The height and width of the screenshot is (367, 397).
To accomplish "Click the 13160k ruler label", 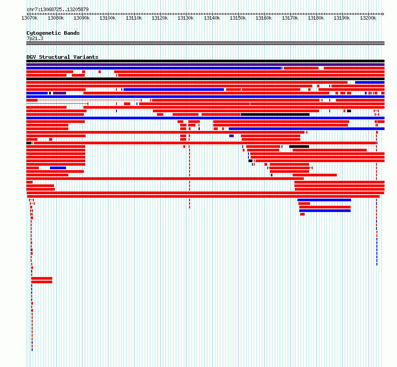I will (264, 18).
